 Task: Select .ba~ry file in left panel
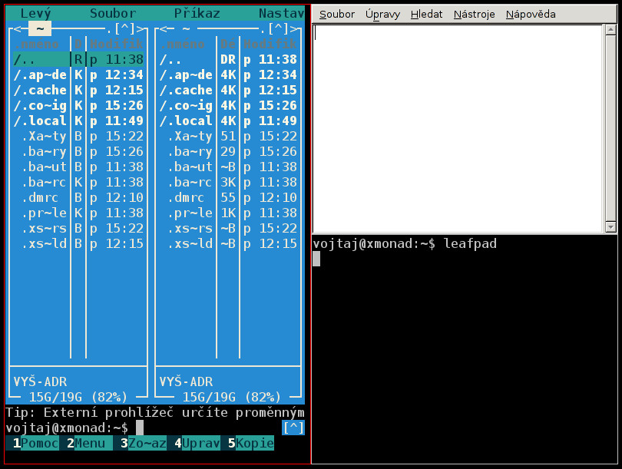78,151
